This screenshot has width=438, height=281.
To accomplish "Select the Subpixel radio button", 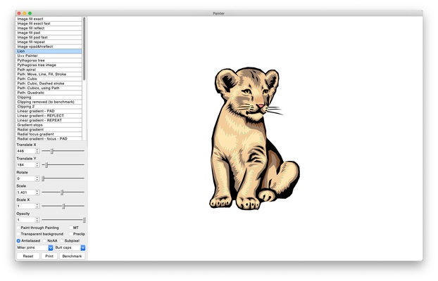I will coord(63,241).
